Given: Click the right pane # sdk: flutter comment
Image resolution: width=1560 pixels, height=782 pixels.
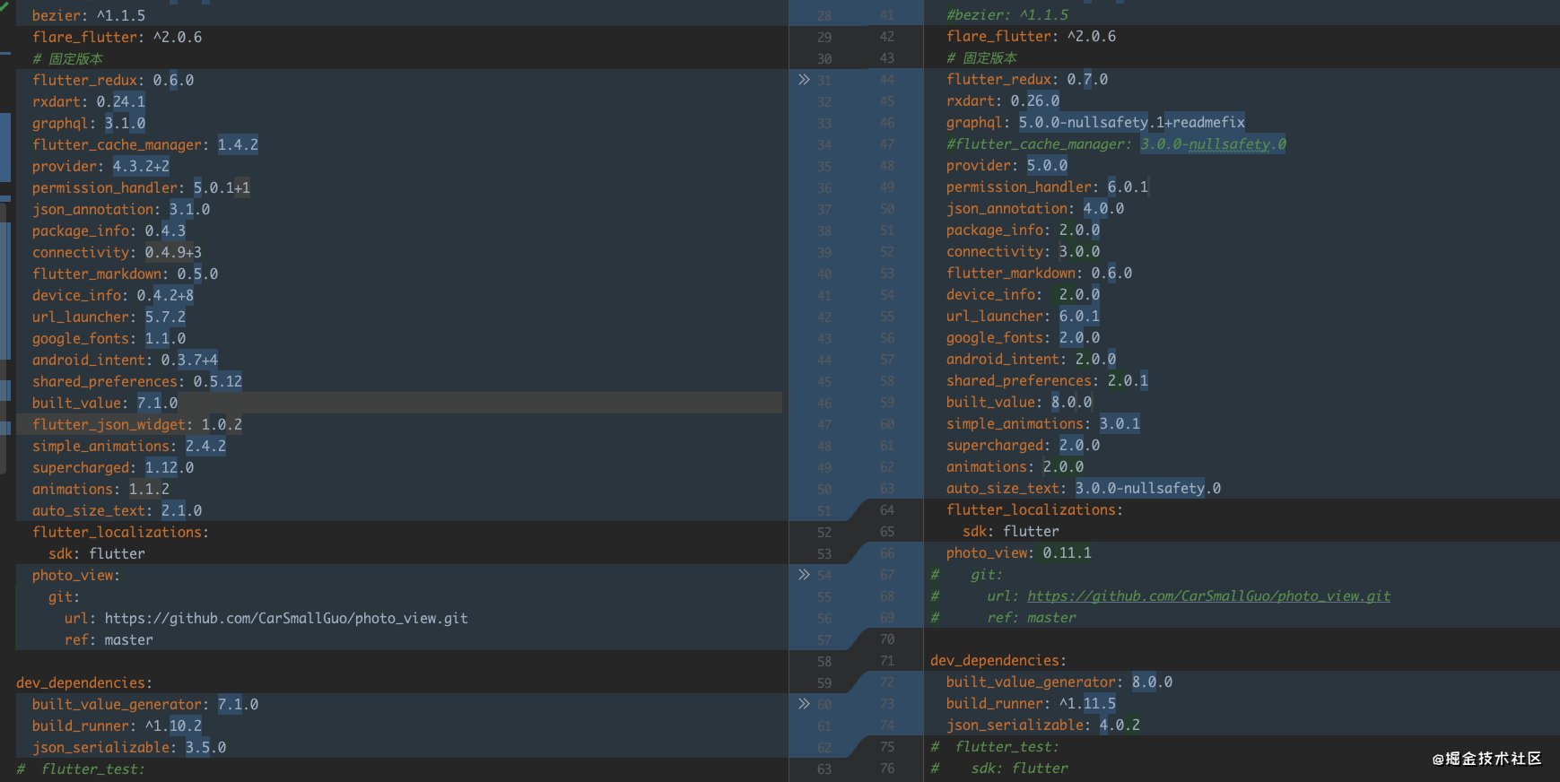Looking at the screenshot, I should pyautogui.click(x=999, y=768).
